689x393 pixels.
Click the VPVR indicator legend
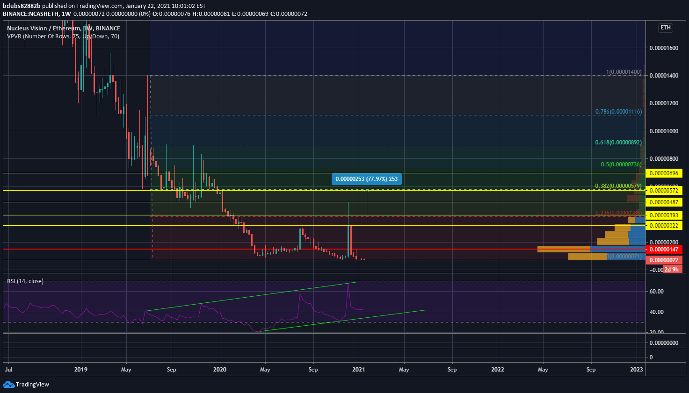[x=63, y=36]
